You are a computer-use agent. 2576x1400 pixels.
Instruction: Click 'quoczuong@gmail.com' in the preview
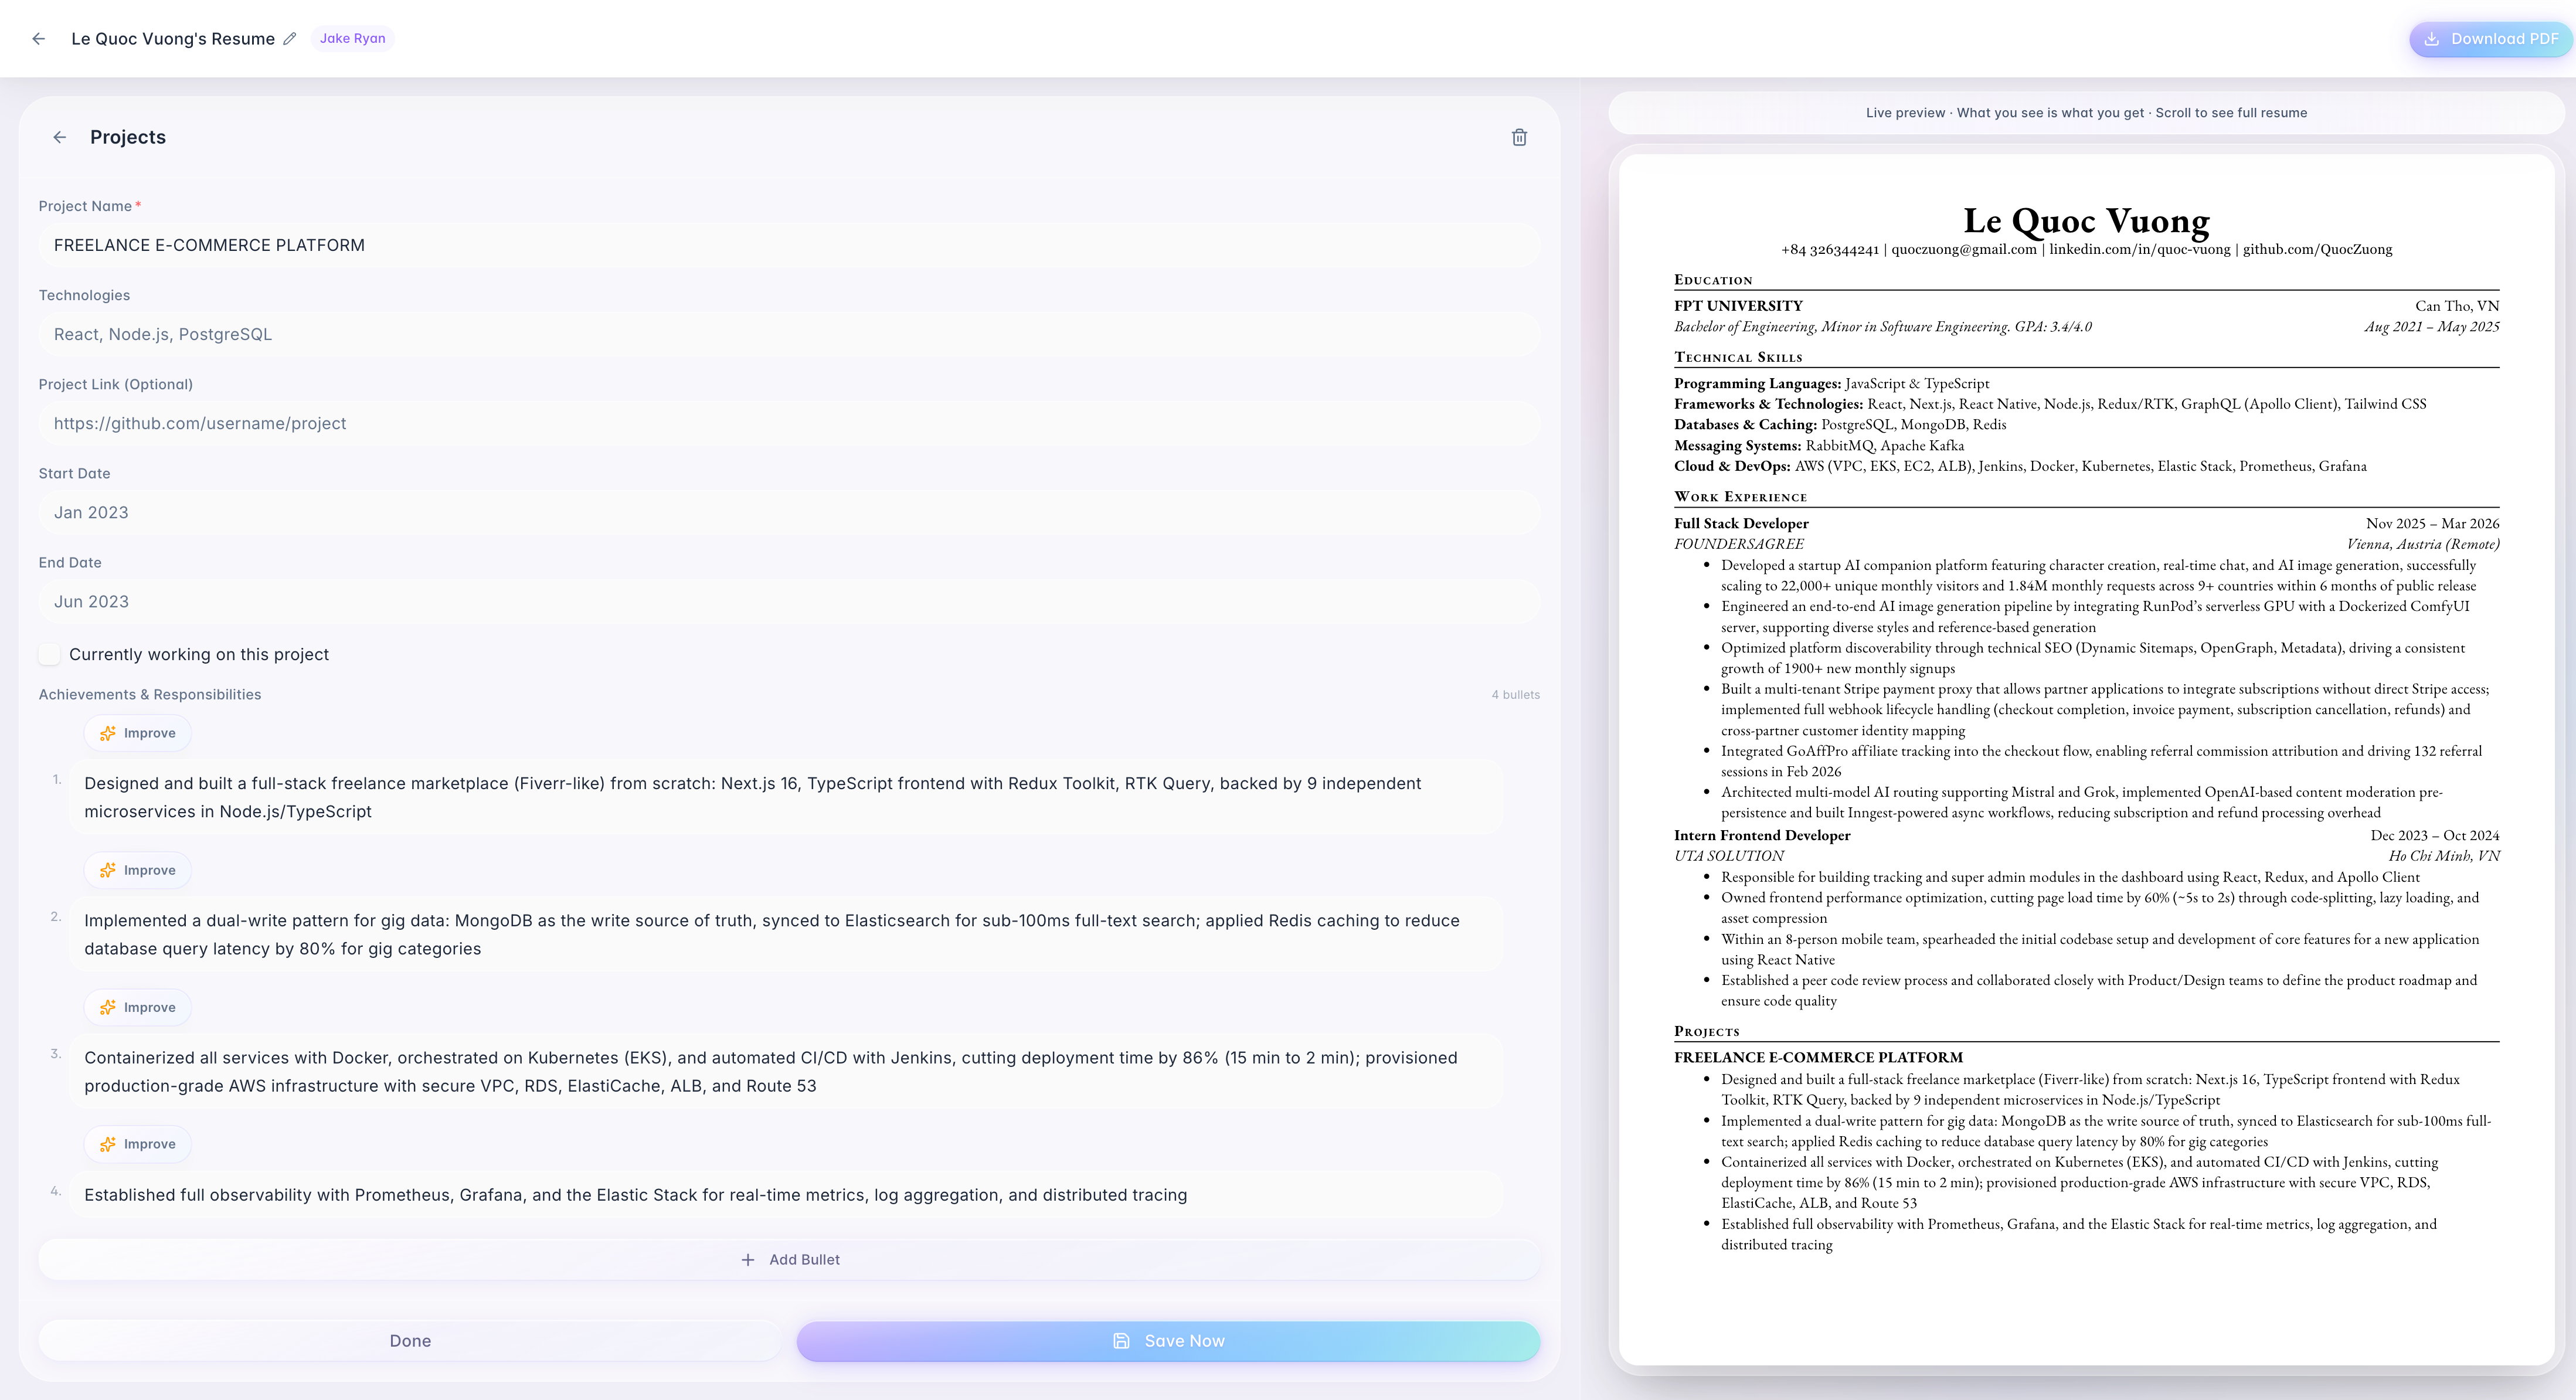pyautogui.click(x=1963, y=249)
